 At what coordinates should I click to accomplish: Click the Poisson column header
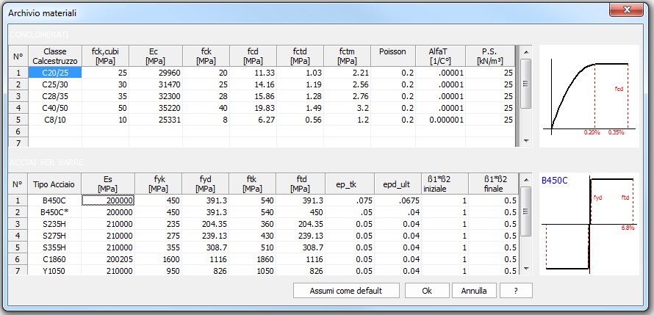point(393,57)
